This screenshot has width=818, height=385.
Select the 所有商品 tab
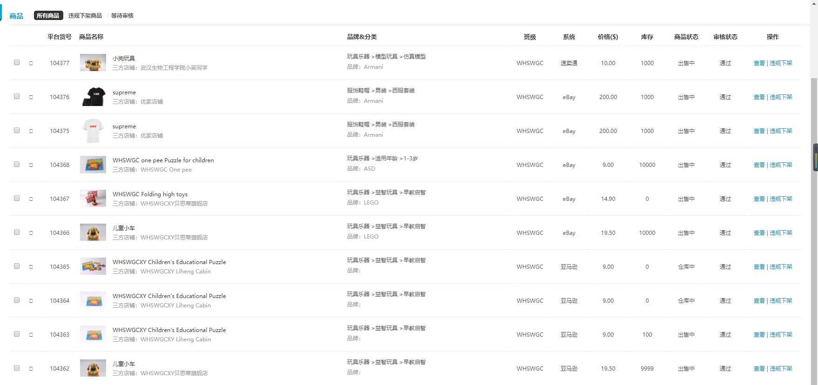(48, 16)
